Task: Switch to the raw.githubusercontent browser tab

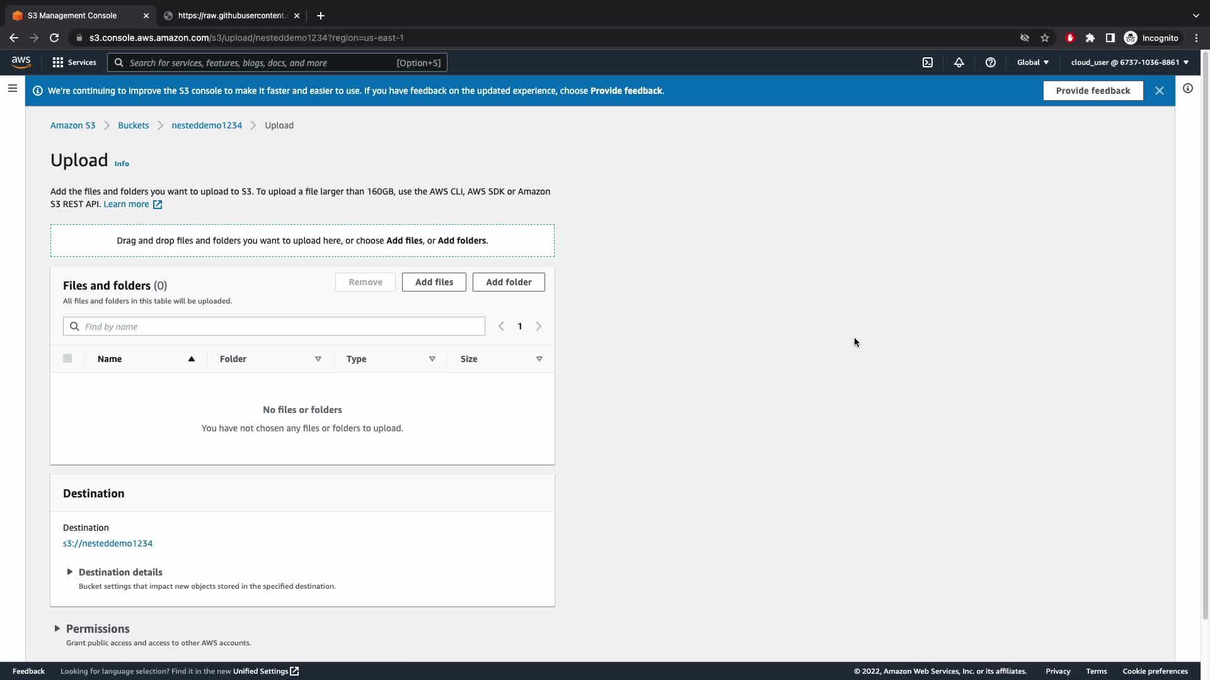Action: click(x=232, y=16)
